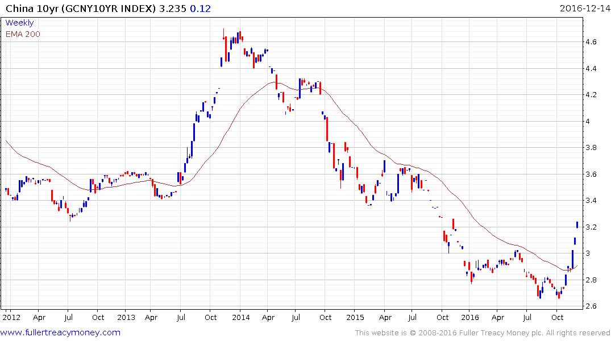Click the 2015 x-axis label
This screenshot has width=611, height=341.
click(x=355, y=317)
